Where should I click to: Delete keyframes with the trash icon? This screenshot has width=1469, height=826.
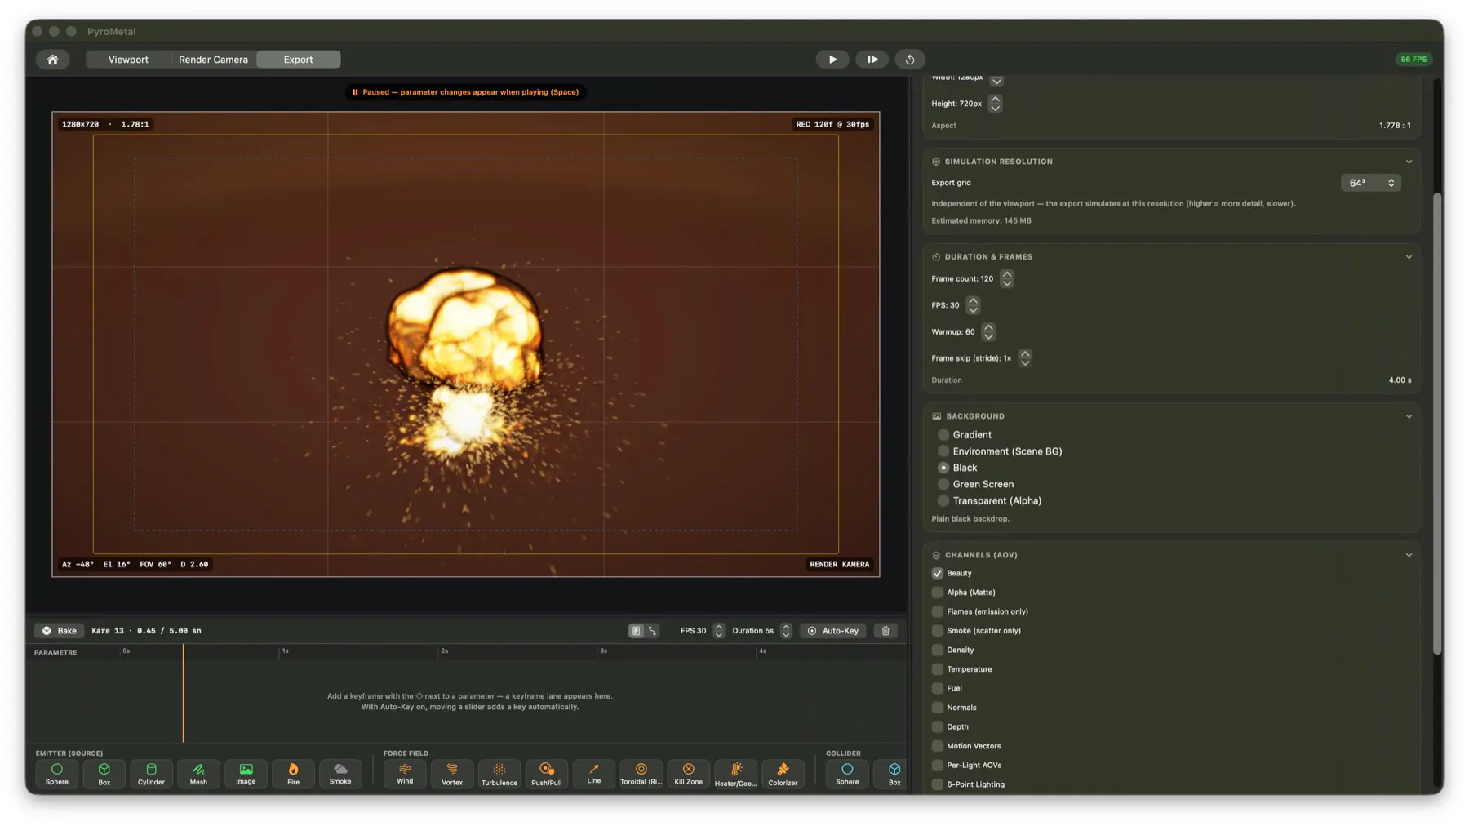[x=885, y=631]
